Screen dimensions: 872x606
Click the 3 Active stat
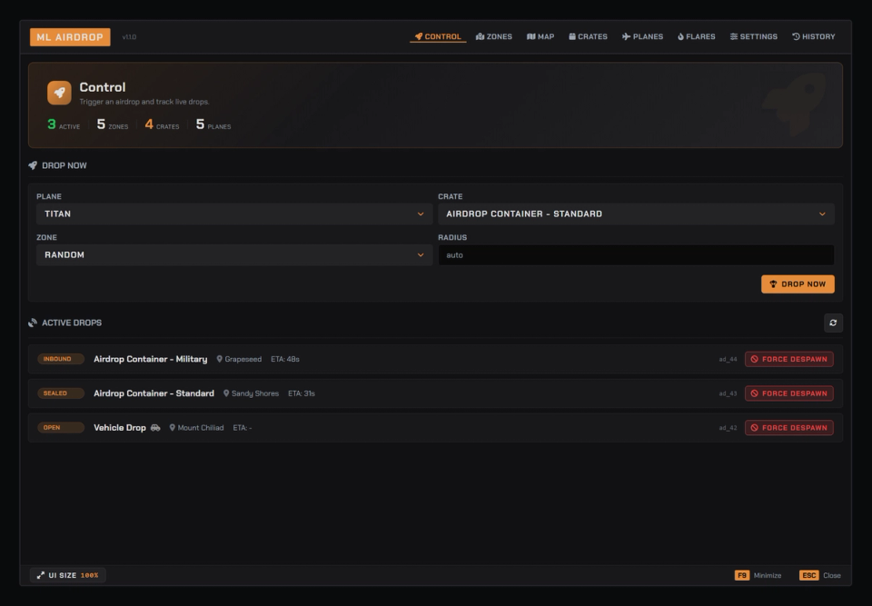click(64, 124)
